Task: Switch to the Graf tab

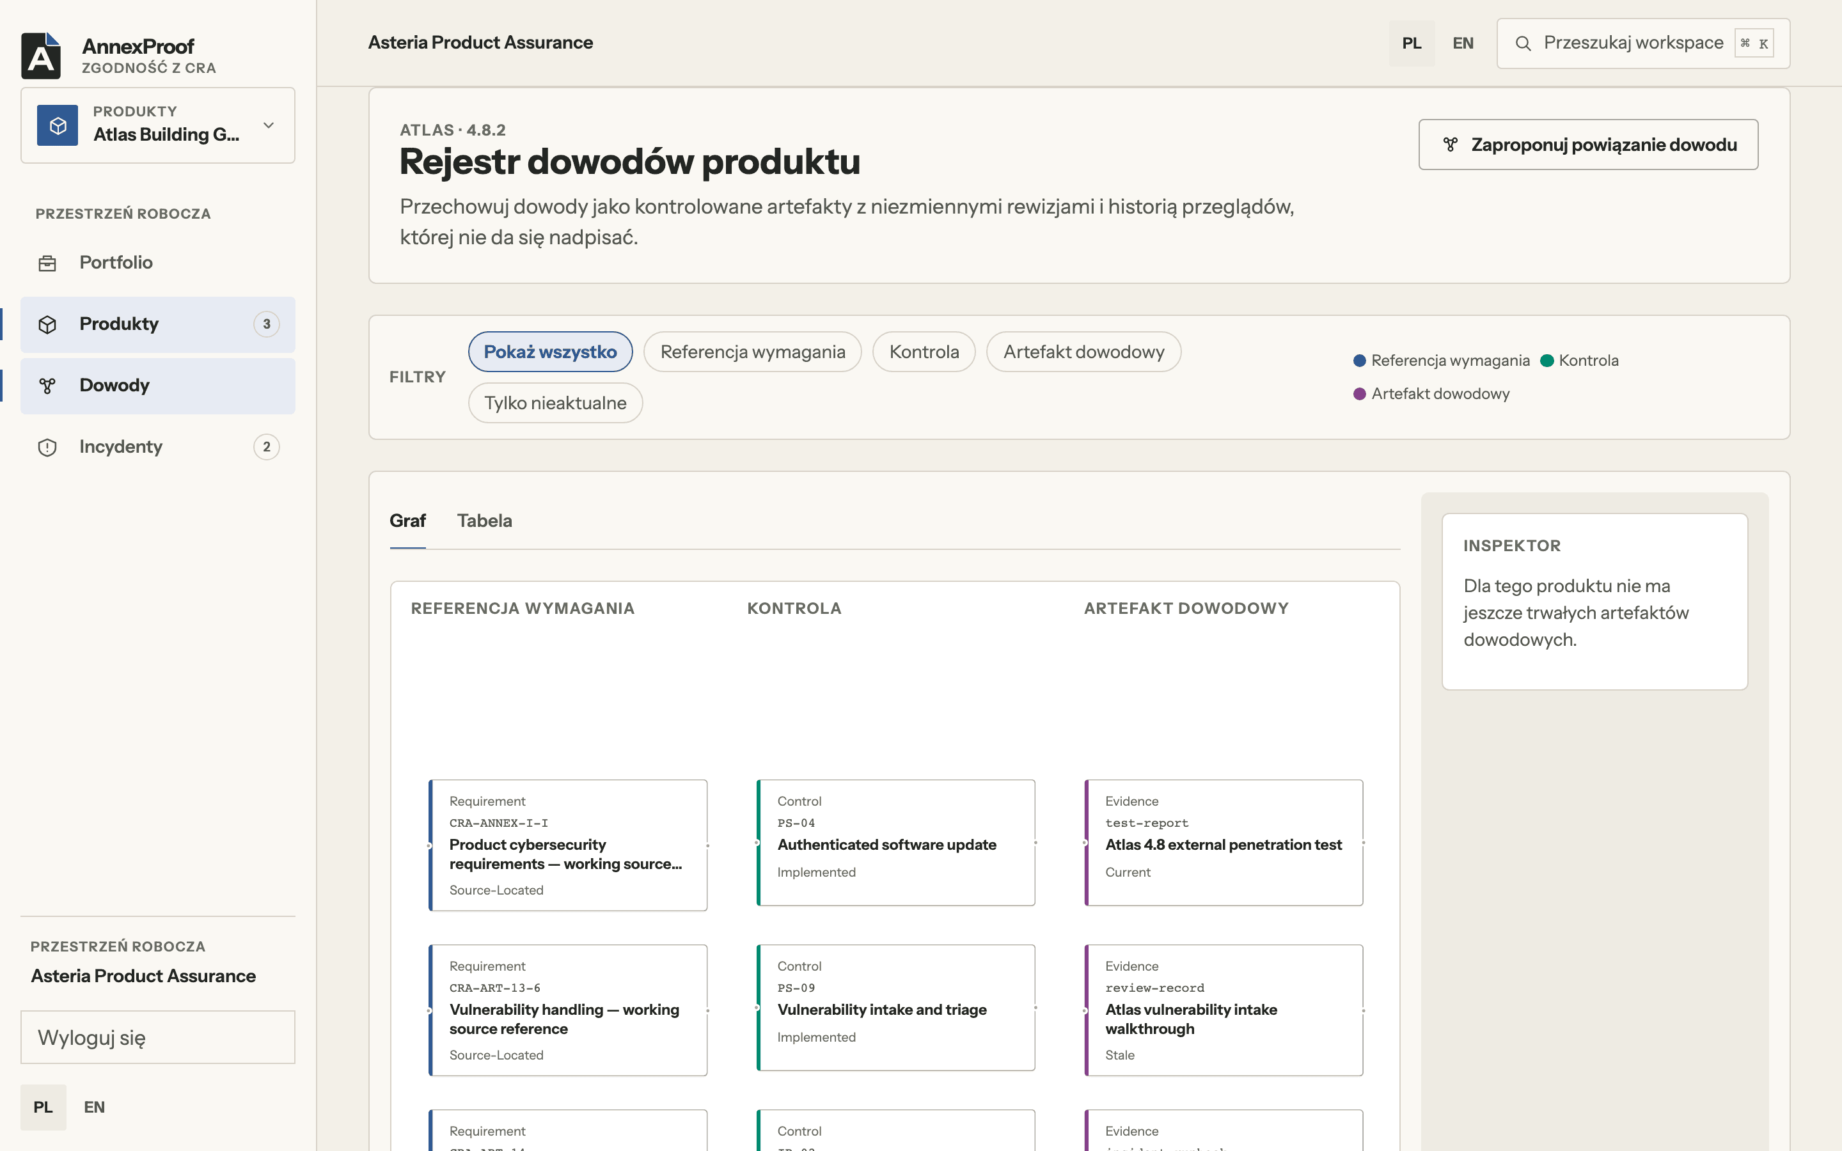Action: click(407, 521)
